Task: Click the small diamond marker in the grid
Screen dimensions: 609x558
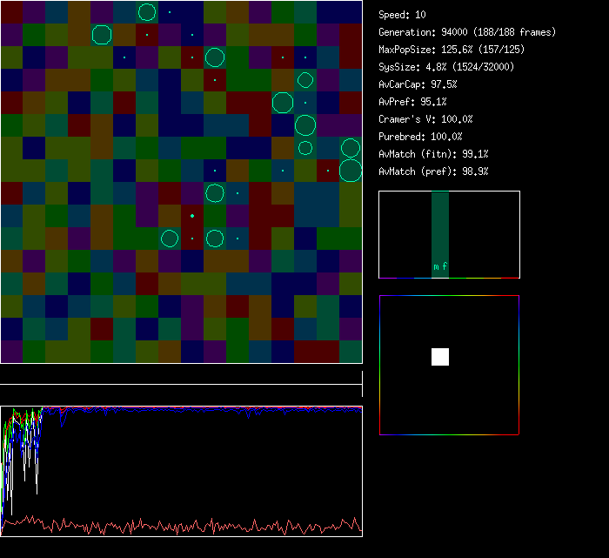Action: point(192,216)
